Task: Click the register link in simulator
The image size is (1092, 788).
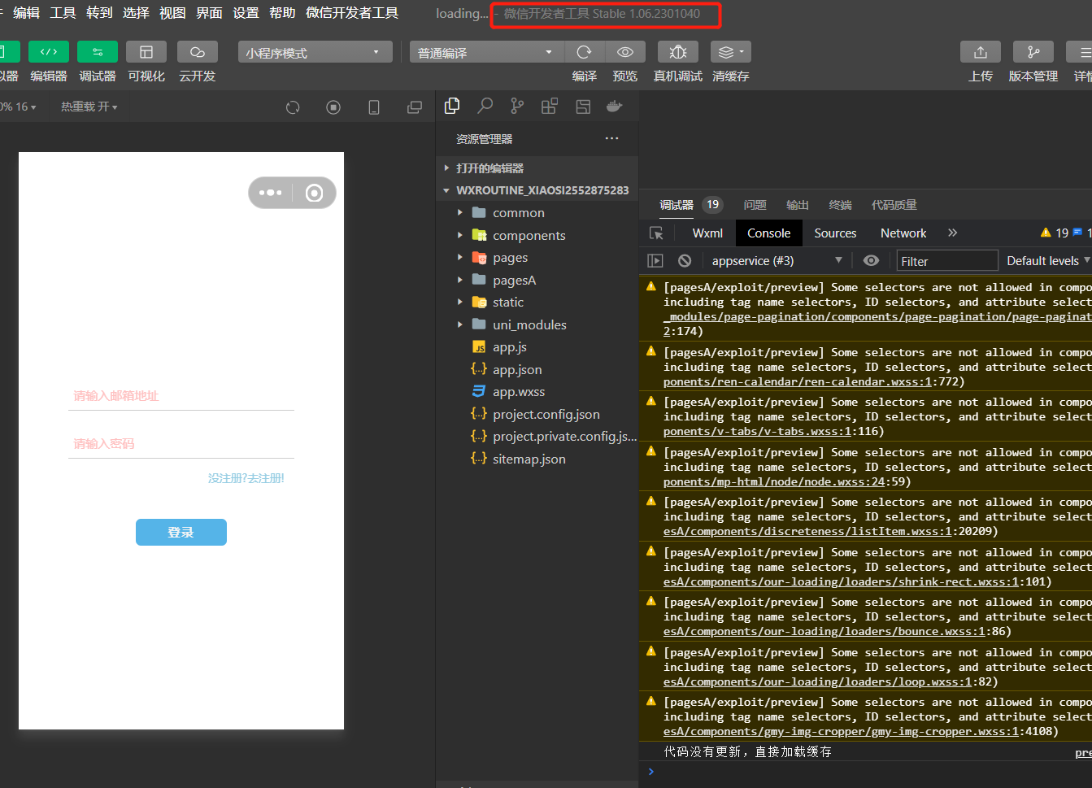Action: [246, 478]
